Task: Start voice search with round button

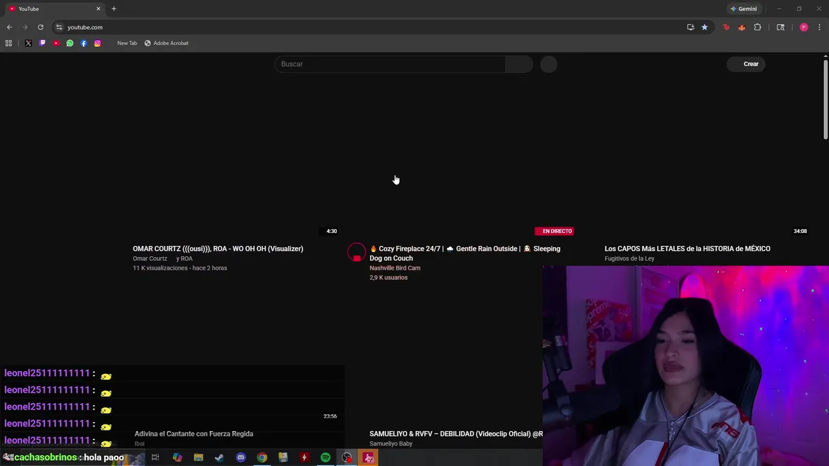Action: pos(549,64)
